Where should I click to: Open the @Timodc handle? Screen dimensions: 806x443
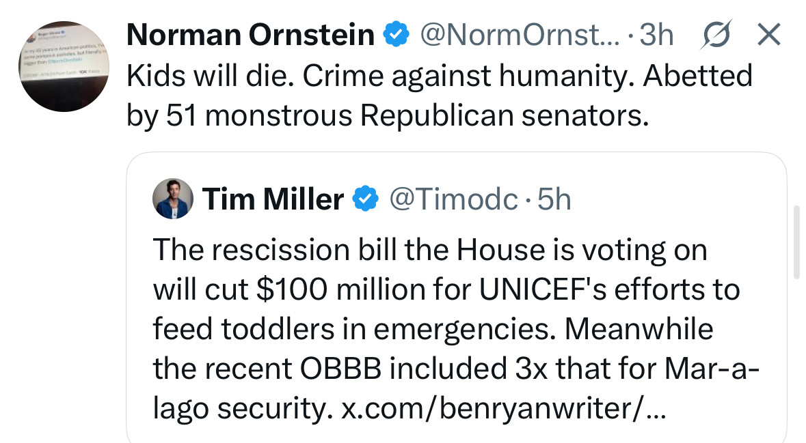click(x=453, y=199)
